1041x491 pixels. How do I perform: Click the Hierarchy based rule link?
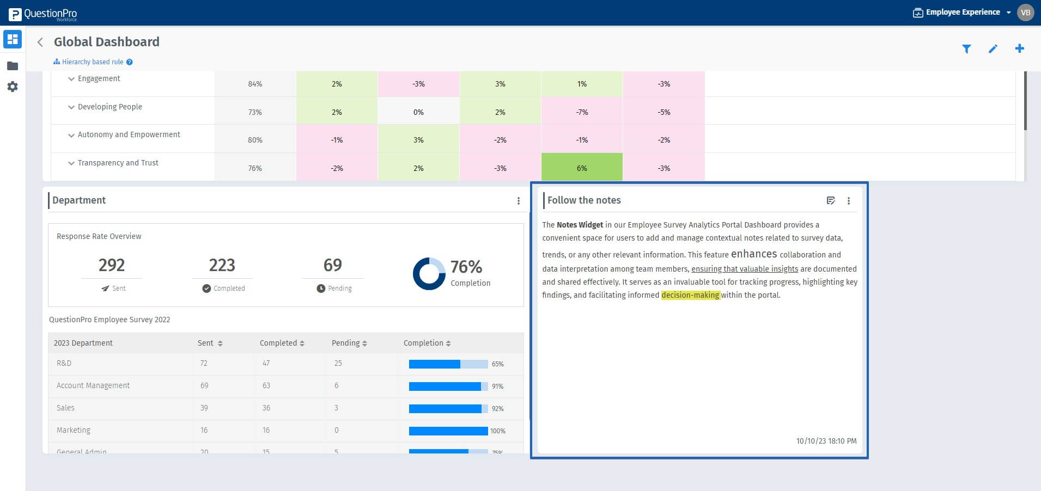click(92, 62)
